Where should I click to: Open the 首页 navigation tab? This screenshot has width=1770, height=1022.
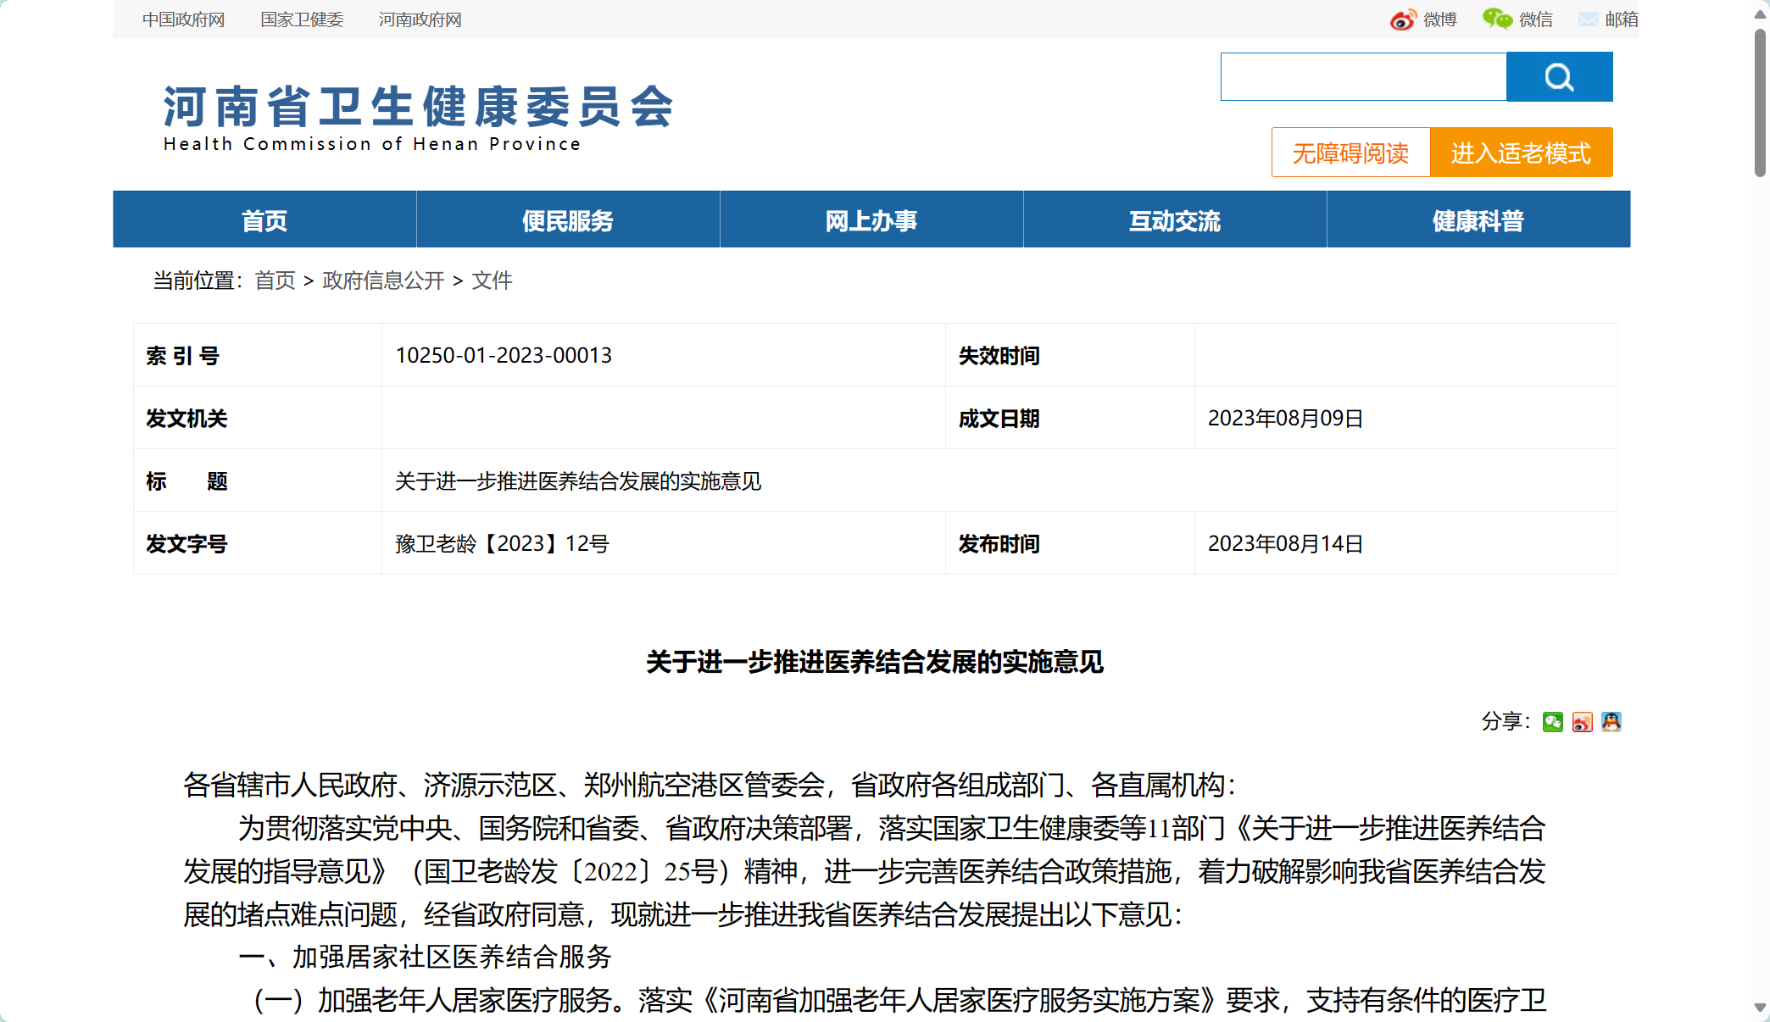coord(264,220)
